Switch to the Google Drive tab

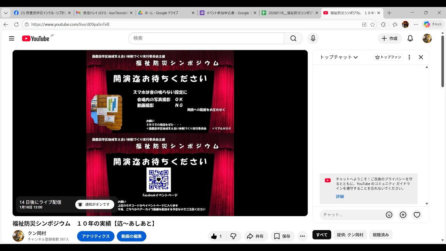pos(166,13)
